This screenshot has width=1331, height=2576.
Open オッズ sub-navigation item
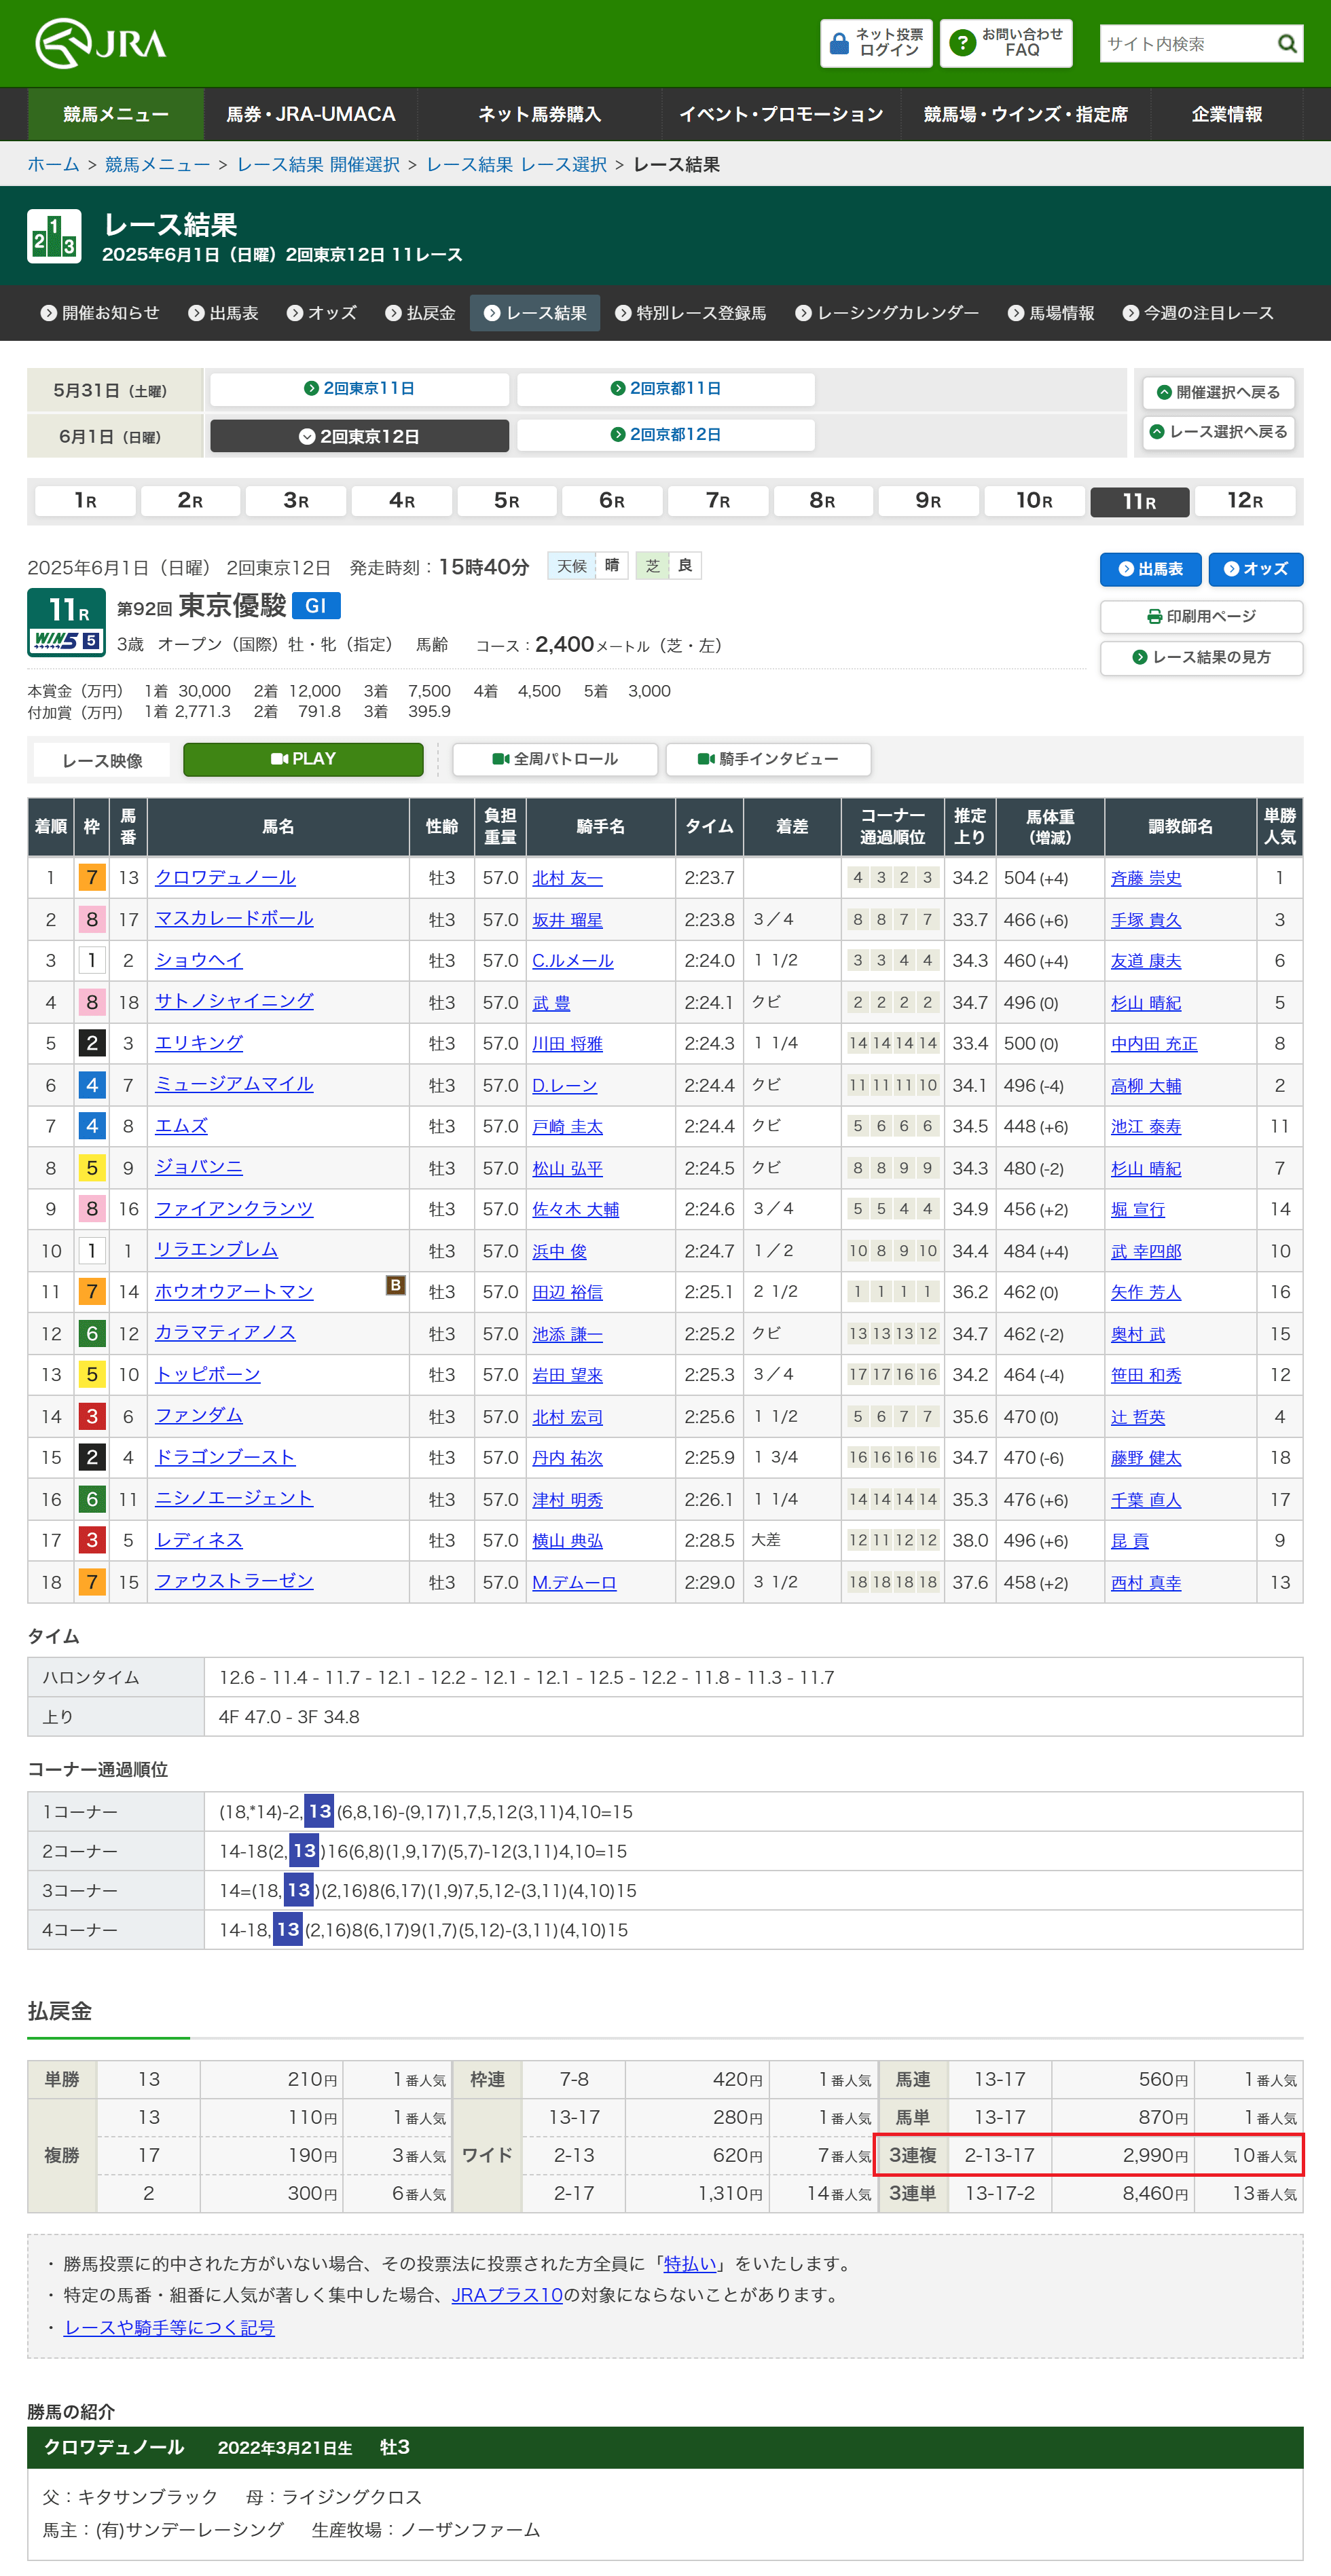click(322, 313)
